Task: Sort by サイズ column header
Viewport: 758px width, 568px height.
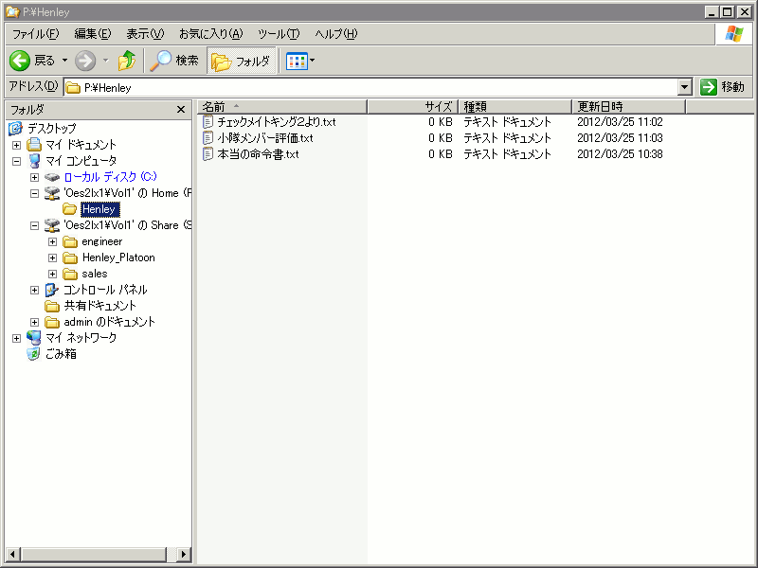Action: tap(412, 106)
